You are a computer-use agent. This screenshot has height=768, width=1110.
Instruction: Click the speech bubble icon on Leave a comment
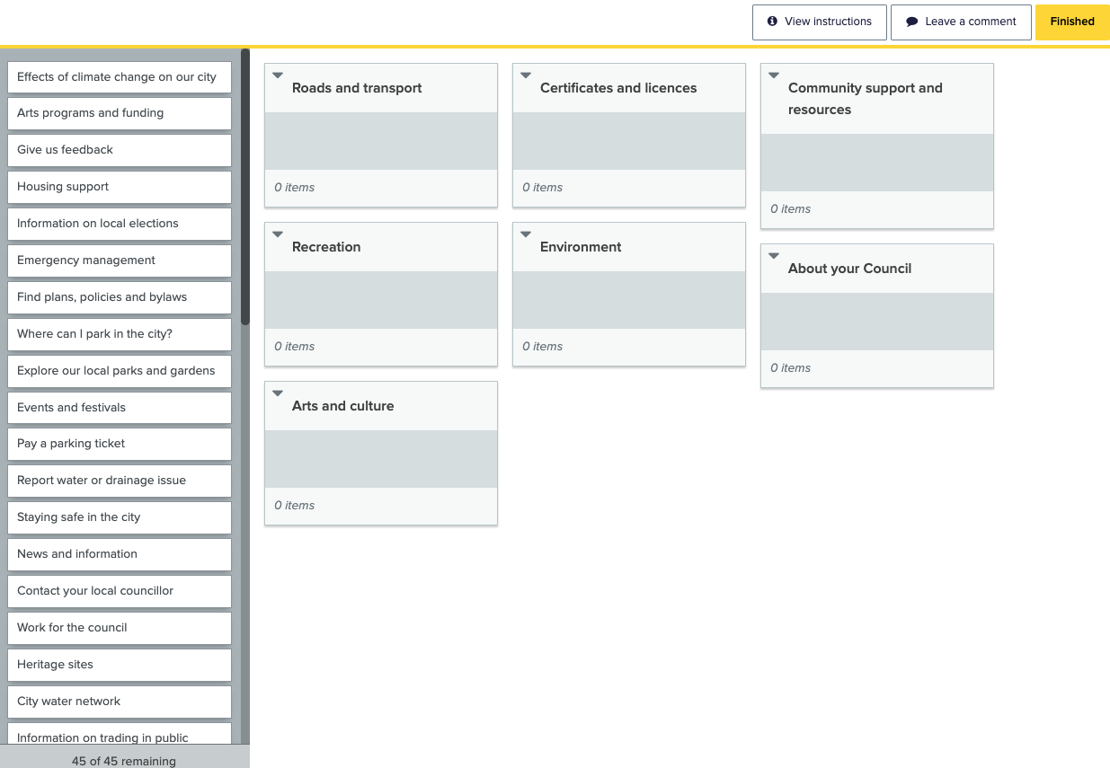pyautogui.click(x=911, y=22)
